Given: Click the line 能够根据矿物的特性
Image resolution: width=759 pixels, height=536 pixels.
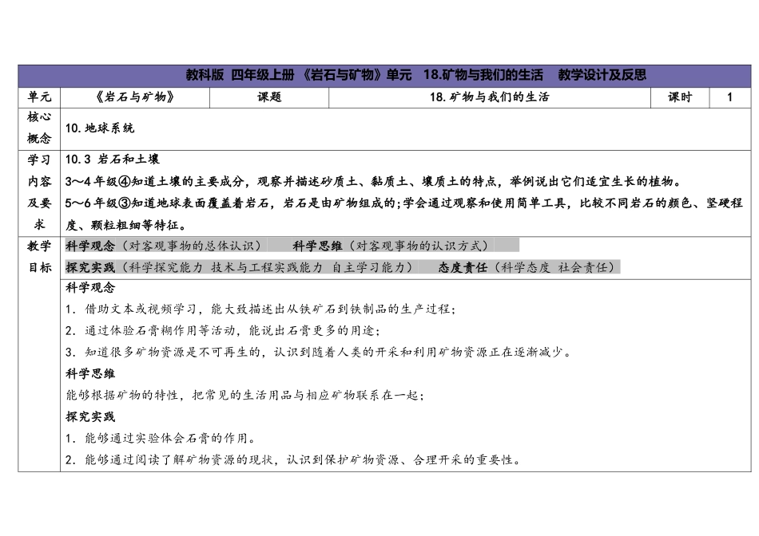Looking at the screenshot, I should 245,396.
